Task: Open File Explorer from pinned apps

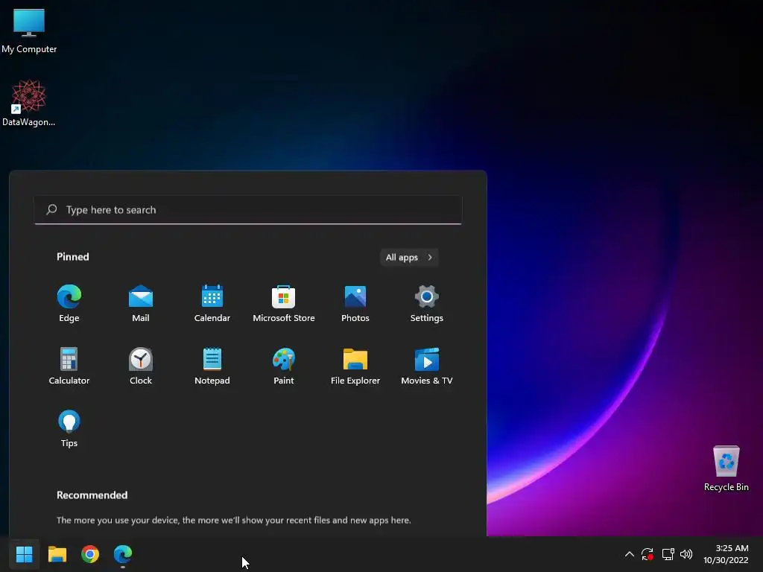Action: (x=355, y=366)
